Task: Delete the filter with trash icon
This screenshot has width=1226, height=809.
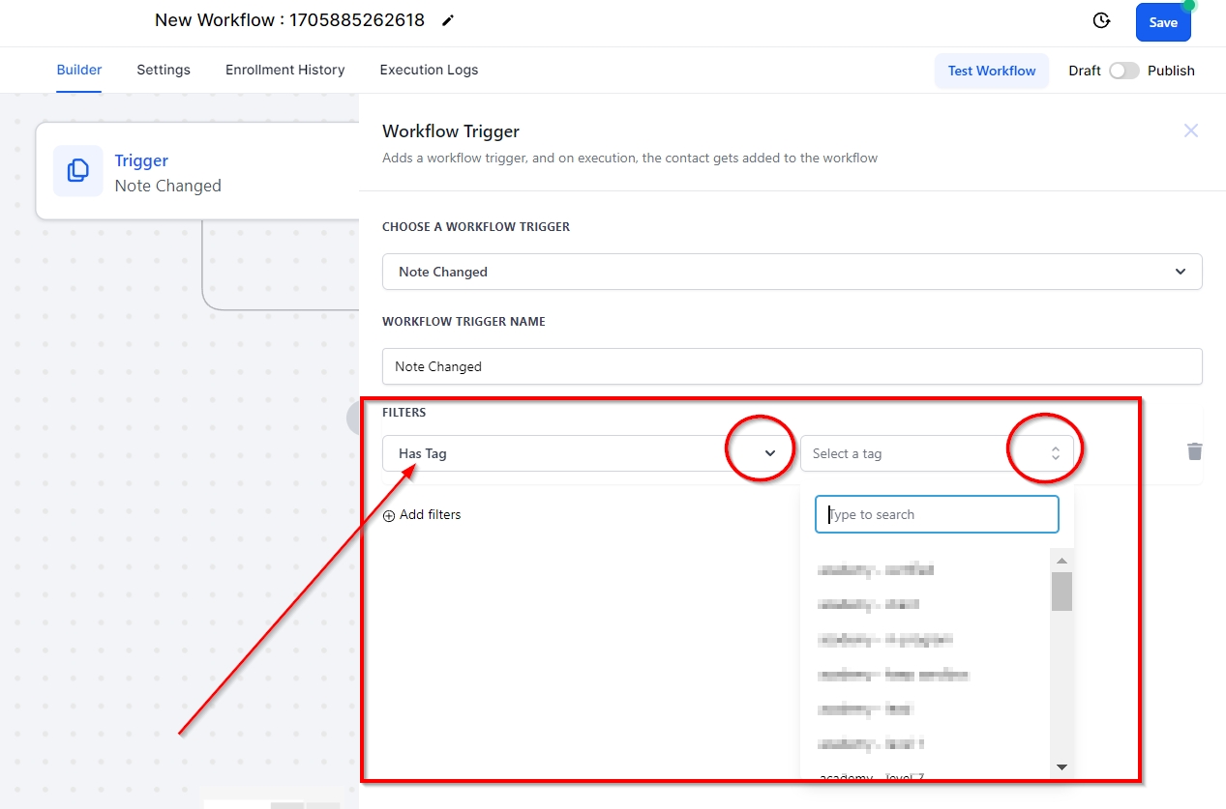Action: (x=1195, y=451)
